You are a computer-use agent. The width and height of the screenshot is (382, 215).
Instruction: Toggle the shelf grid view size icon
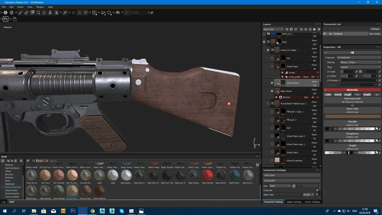coord(258,165)
